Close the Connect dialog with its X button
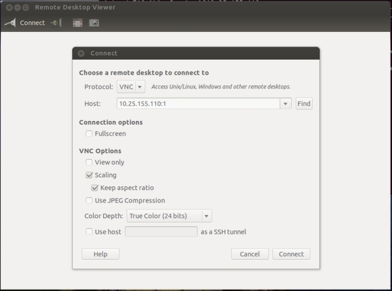The image size is (392, 291). (x=81, y=53)
